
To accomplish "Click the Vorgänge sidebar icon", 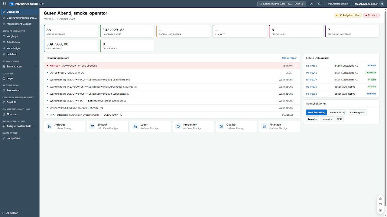I will pyautogui.click(x=4, y=36).
